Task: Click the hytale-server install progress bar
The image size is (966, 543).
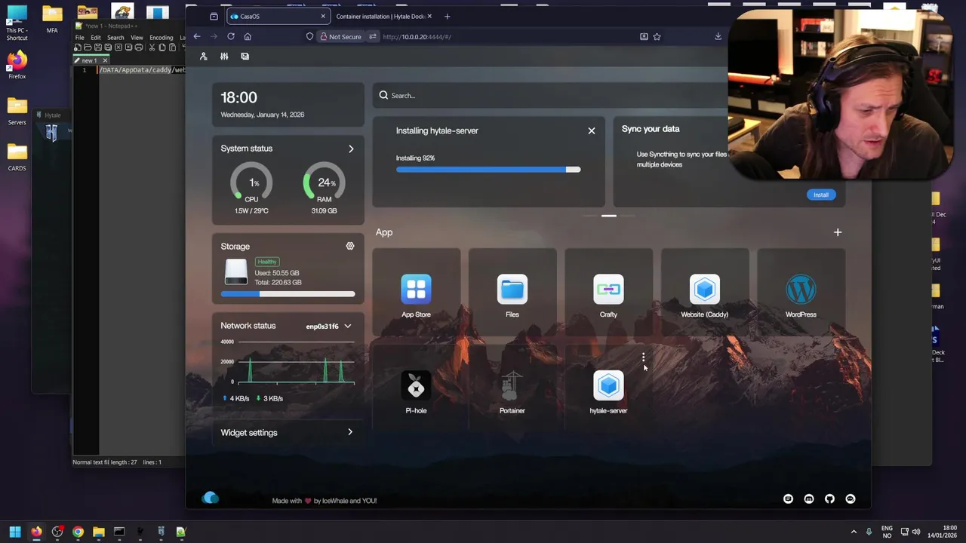Action: [488, 170]
